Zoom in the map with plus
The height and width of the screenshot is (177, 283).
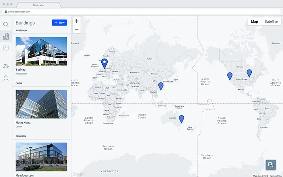76,21
